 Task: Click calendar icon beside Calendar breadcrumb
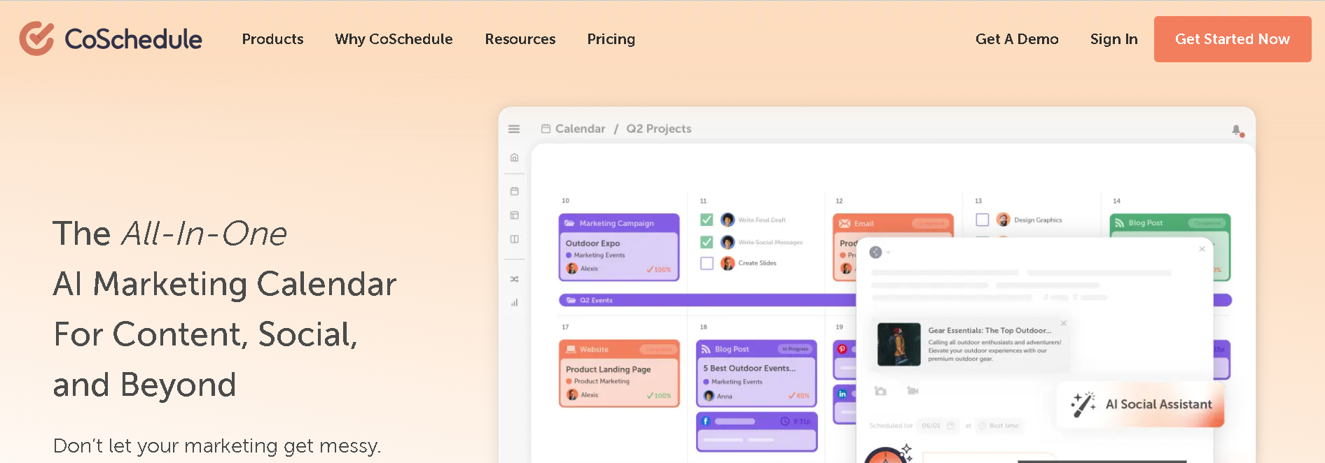(546, 129)
